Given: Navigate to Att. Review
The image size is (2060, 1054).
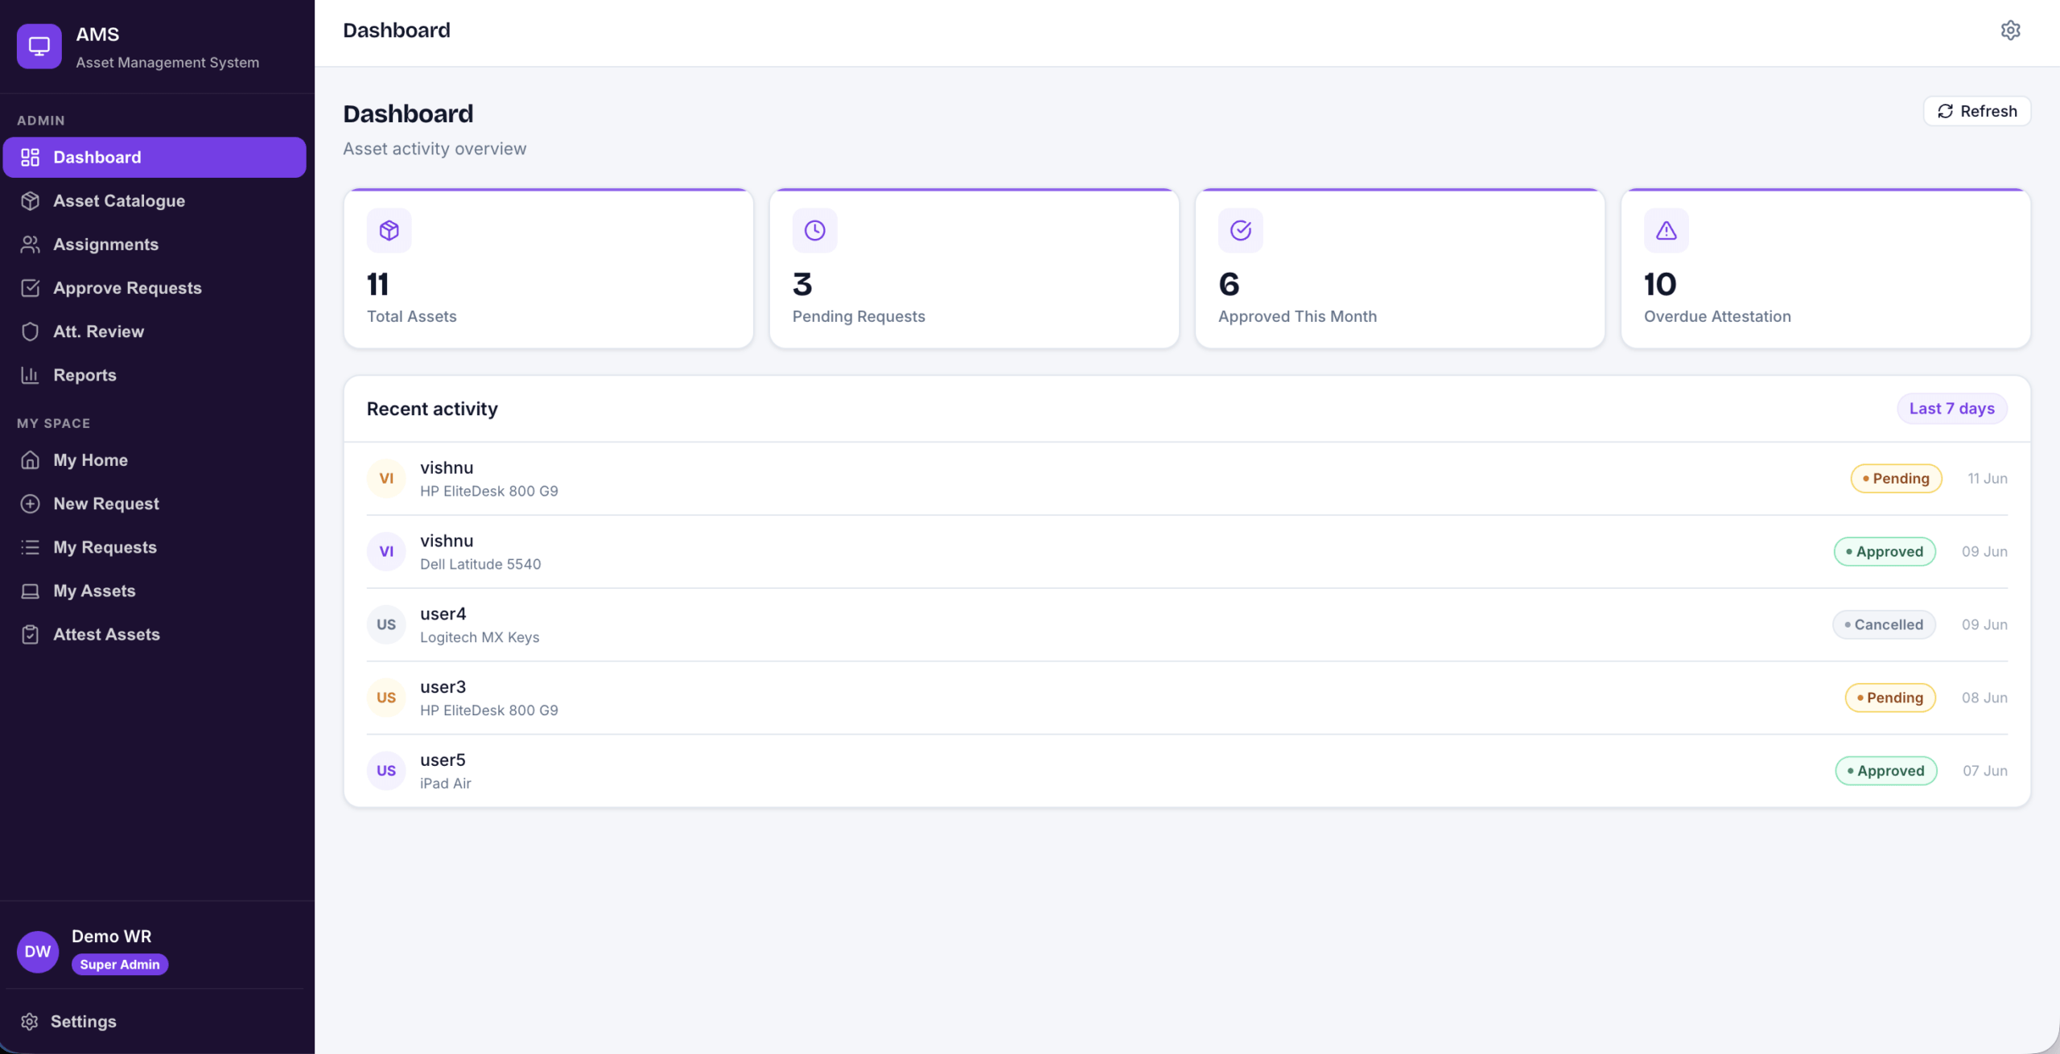Looking at the screenshot, I should [154, 331].
